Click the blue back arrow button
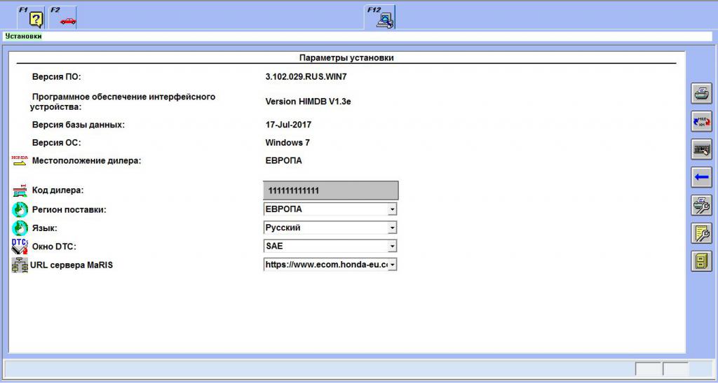 (x=701, y=177)
